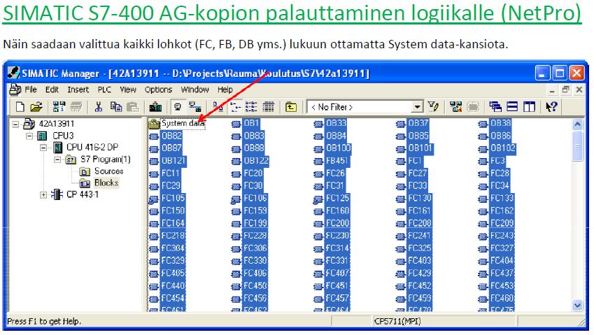Click the vertical scrollbar thumb

(x=577, y=146)
